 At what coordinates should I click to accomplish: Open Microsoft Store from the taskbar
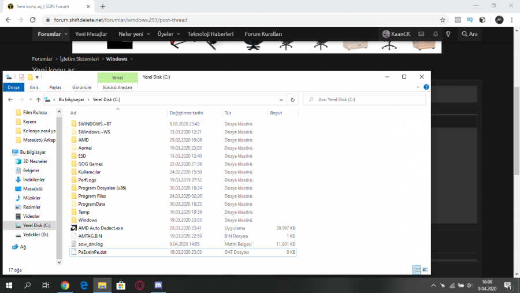(121, 285)
